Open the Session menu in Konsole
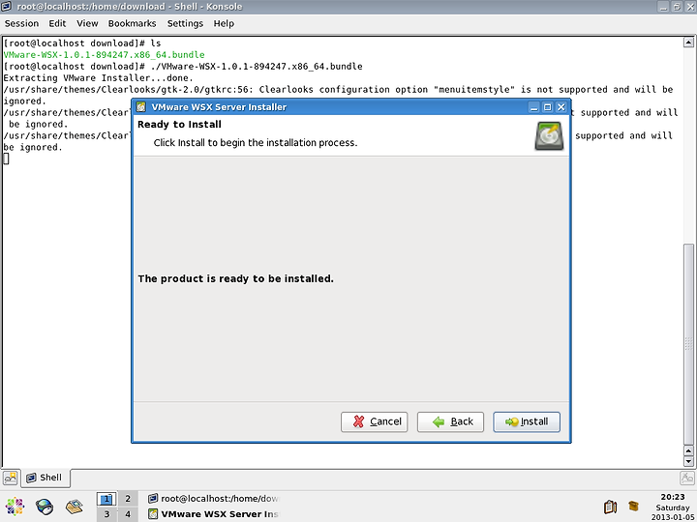The image size is (697, 522). pyautogui.click(x=21, y=23)
